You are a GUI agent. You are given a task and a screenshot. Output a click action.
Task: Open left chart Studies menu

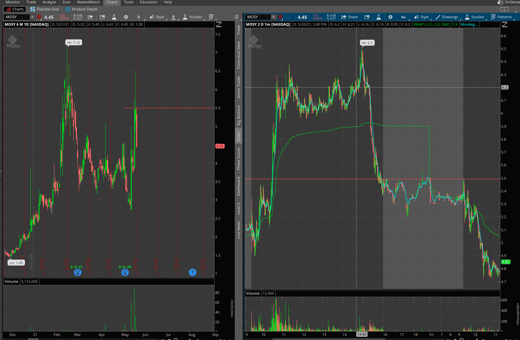[x=193, y=17]
